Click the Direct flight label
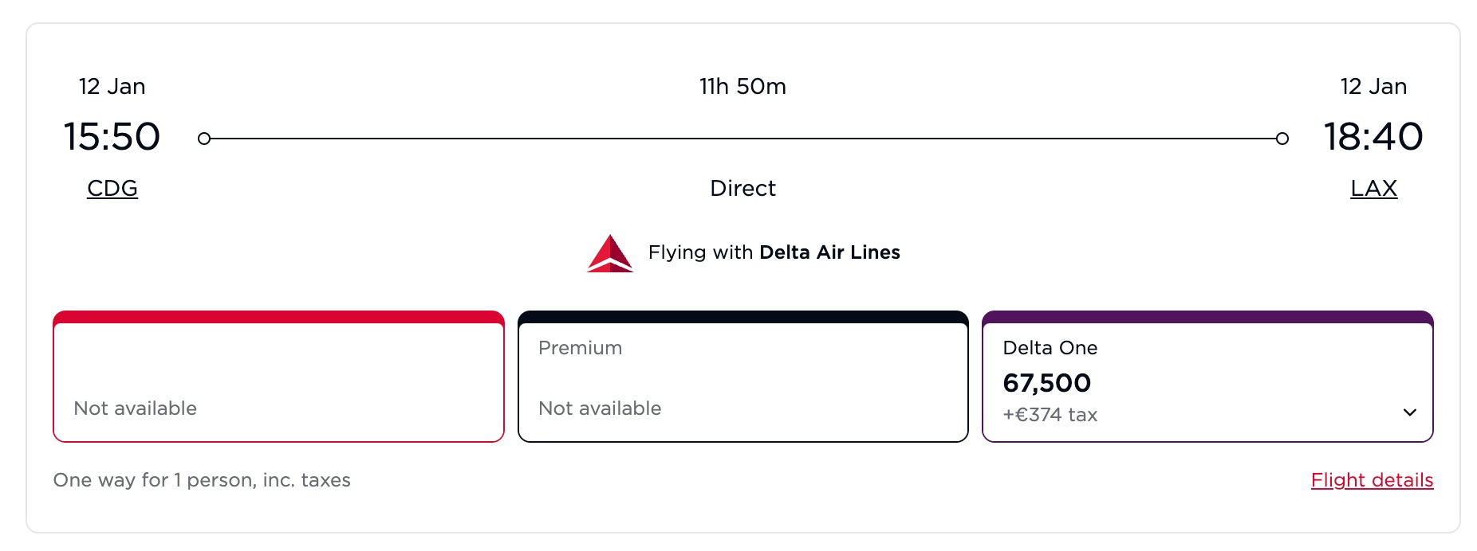1477x551 pixels. (x=742, y=188)
